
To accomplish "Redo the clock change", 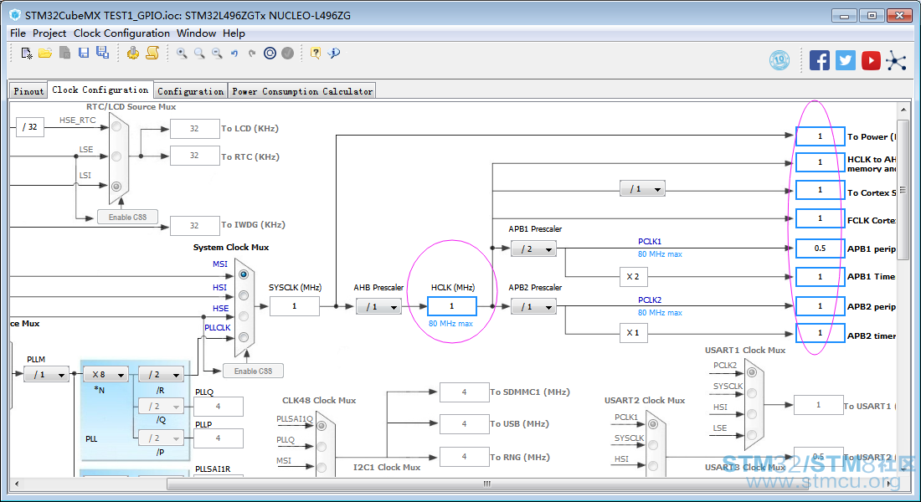I will coord(252,54).
